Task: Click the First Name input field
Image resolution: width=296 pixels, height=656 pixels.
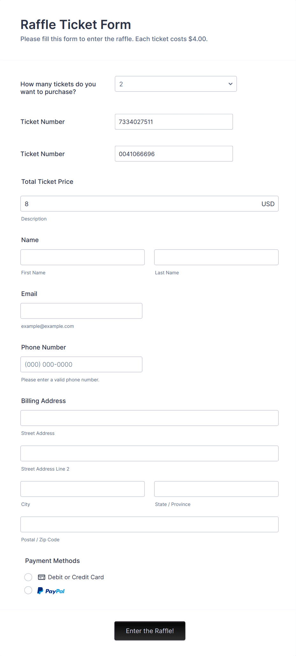Action: tap(82, 257)
